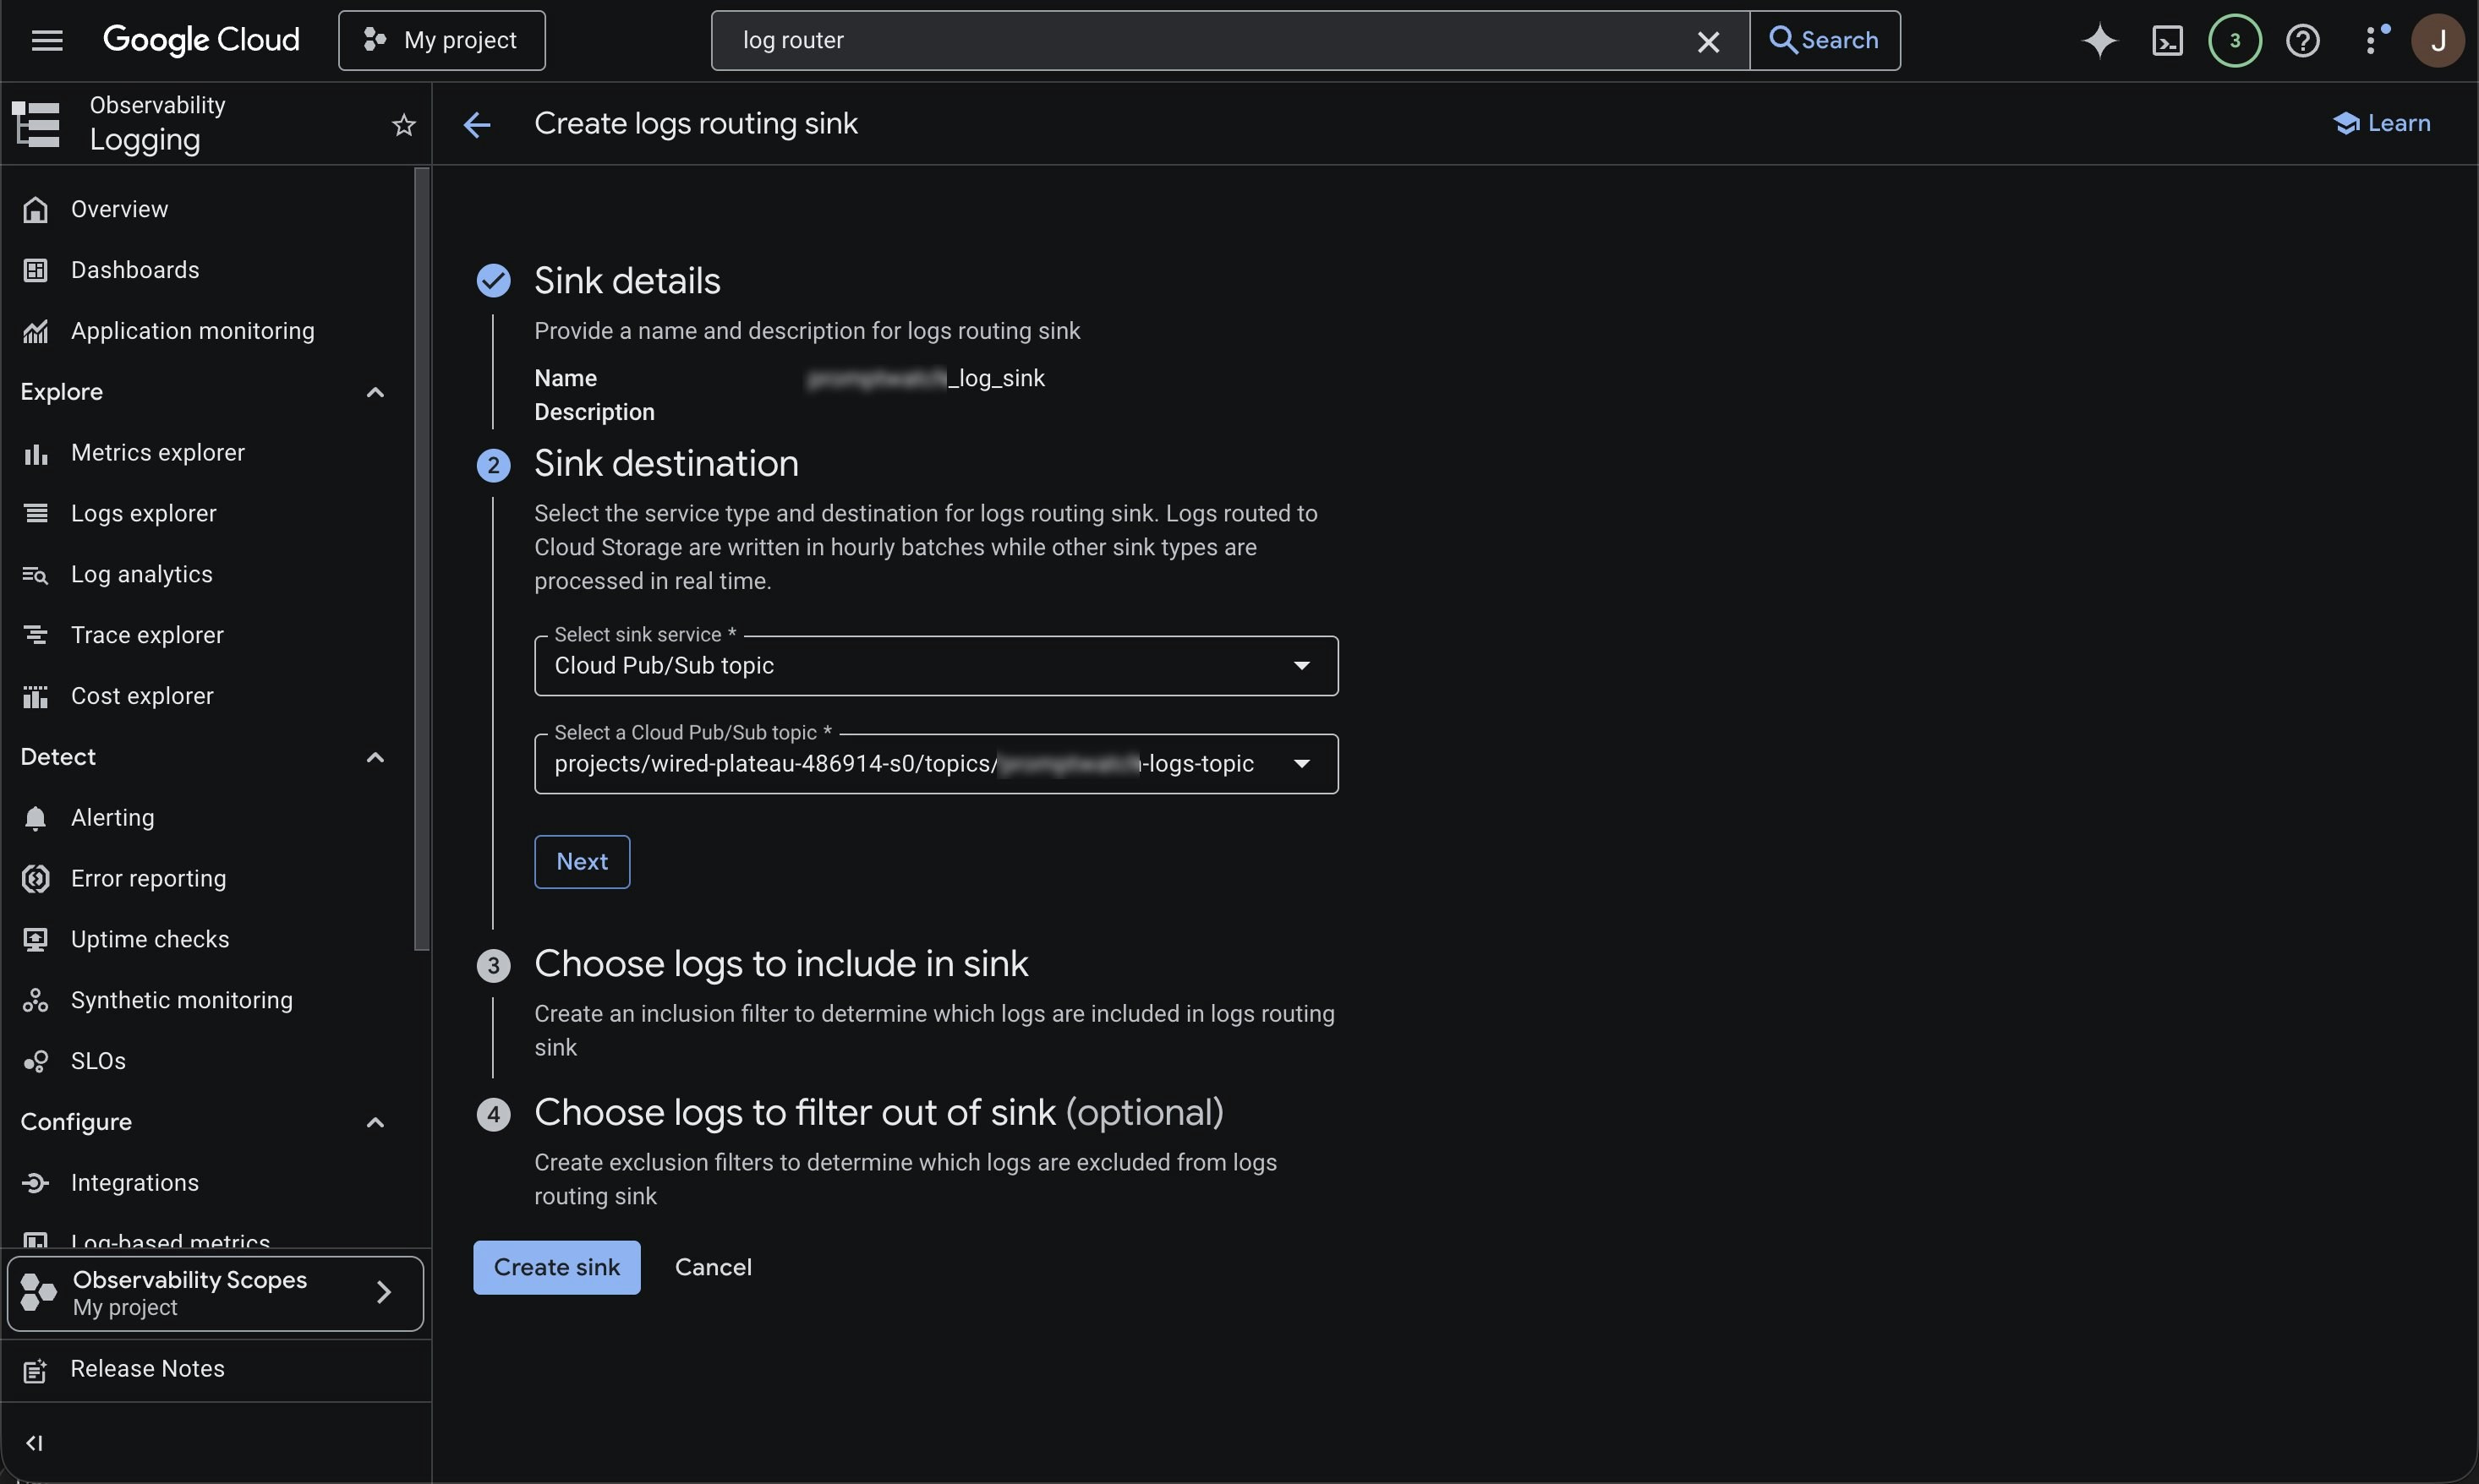Expand the Sink details completed step
This screenshot has height=1484, width=2479.
click(x=627, y=281)
